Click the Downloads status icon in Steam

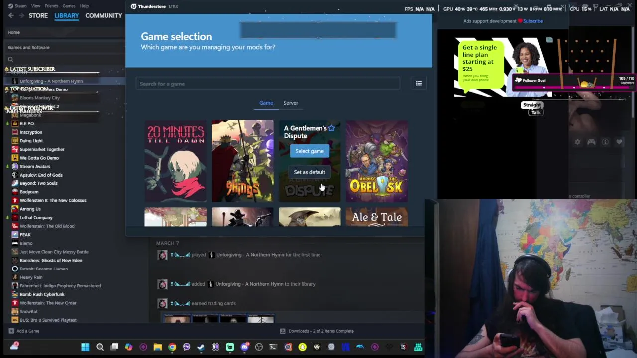coord(283,331)
